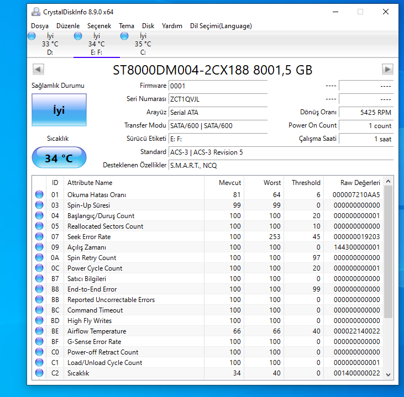This screenshot has width=404, height=397.
Task: Click the Mevcut column header
Action: click(x=224, y=183)
